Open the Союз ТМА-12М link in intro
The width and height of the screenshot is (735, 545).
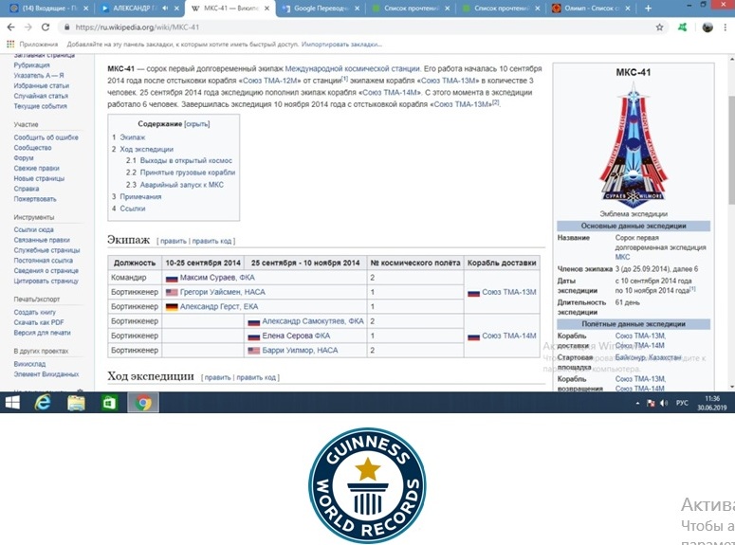point(271,81)
